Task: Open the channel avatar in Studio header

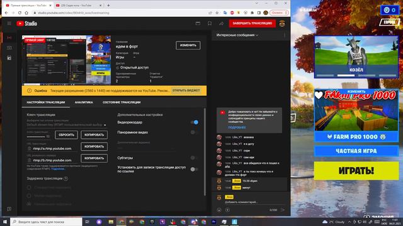Action: (282, 24)
